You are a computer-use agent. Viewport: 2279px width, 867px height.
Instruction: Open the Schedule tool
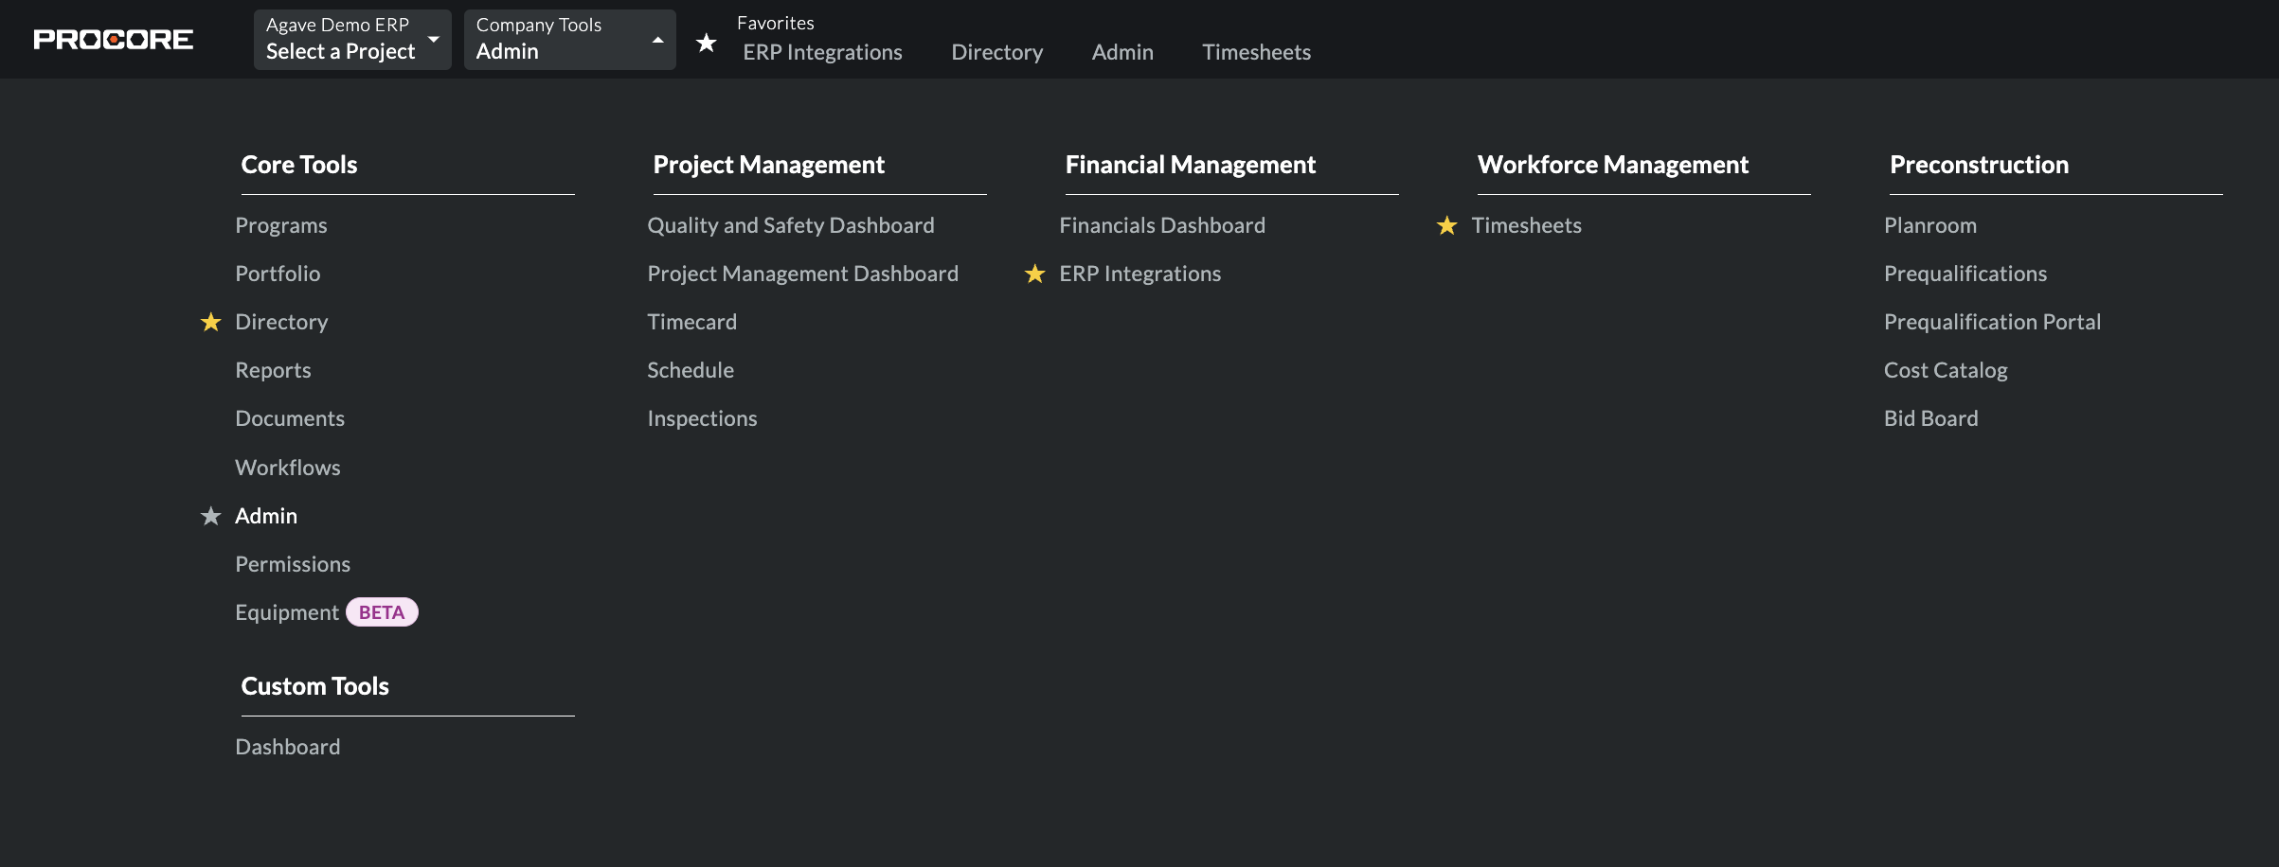691,370
